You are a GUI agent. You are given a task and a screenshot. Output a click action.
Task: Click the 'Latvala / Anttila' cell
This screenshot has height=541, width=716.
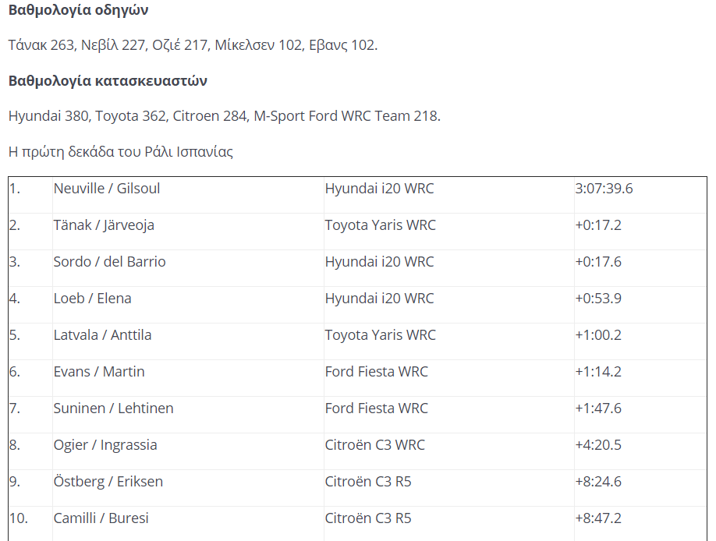tap(103, 335)
